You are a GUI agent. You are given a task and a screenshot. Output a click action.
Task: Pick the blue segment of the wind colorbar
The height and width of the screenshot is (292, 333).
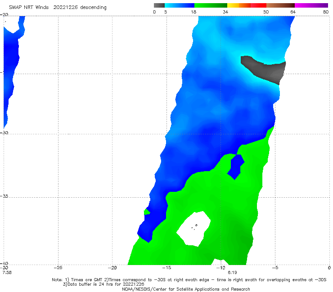[x=180, y=5]
